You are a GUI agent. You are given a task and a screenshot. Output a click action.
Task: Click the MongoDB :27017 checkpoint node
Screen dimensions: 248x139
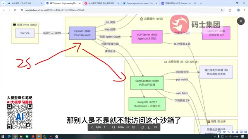point(147,104)
